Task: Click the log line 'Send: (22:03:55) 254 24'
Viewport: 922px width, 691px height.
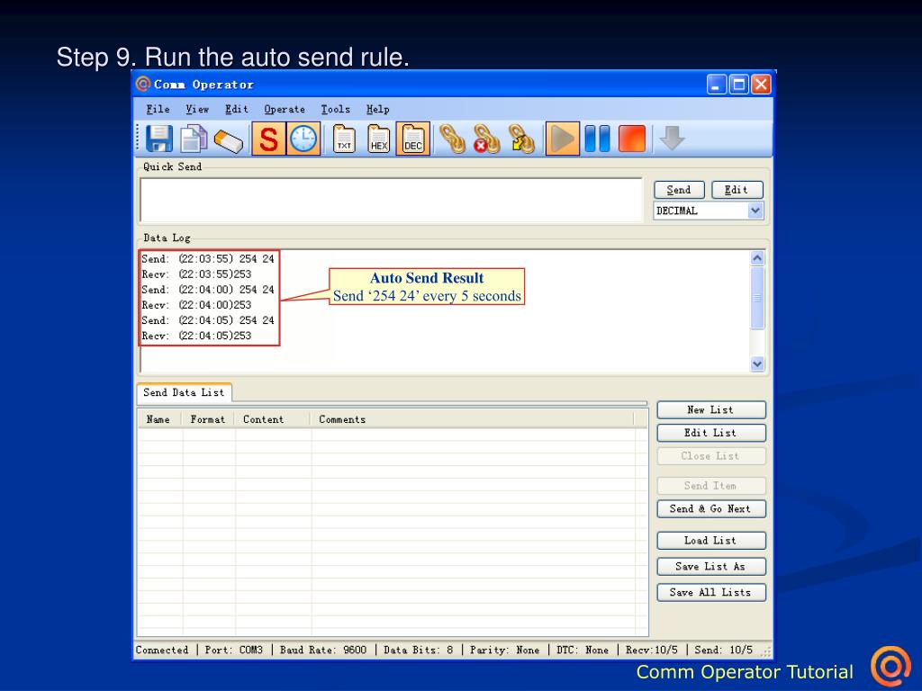Action: [x=208, y=259]
